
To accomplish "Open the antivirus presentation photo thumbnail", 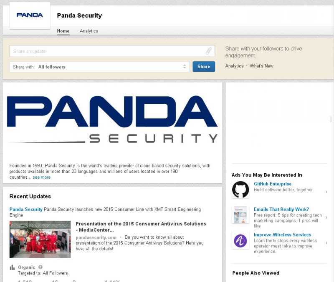I will click(40, 239).
